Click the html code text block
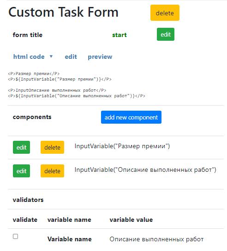This screenshot has width=227, height=251. (x=77, y=85)
